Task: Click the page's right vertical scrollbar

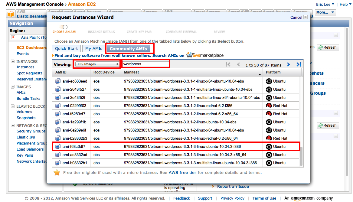Action: coord(347,101)
